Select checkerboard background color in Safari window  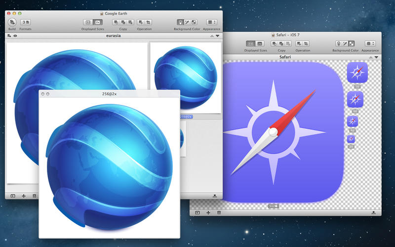(351, 43)
